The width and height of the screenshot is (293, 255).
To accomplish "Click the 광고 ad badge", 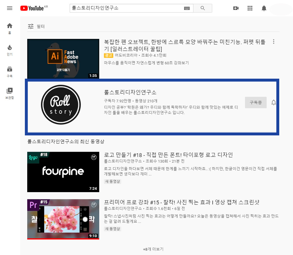I will pos(108,55).
